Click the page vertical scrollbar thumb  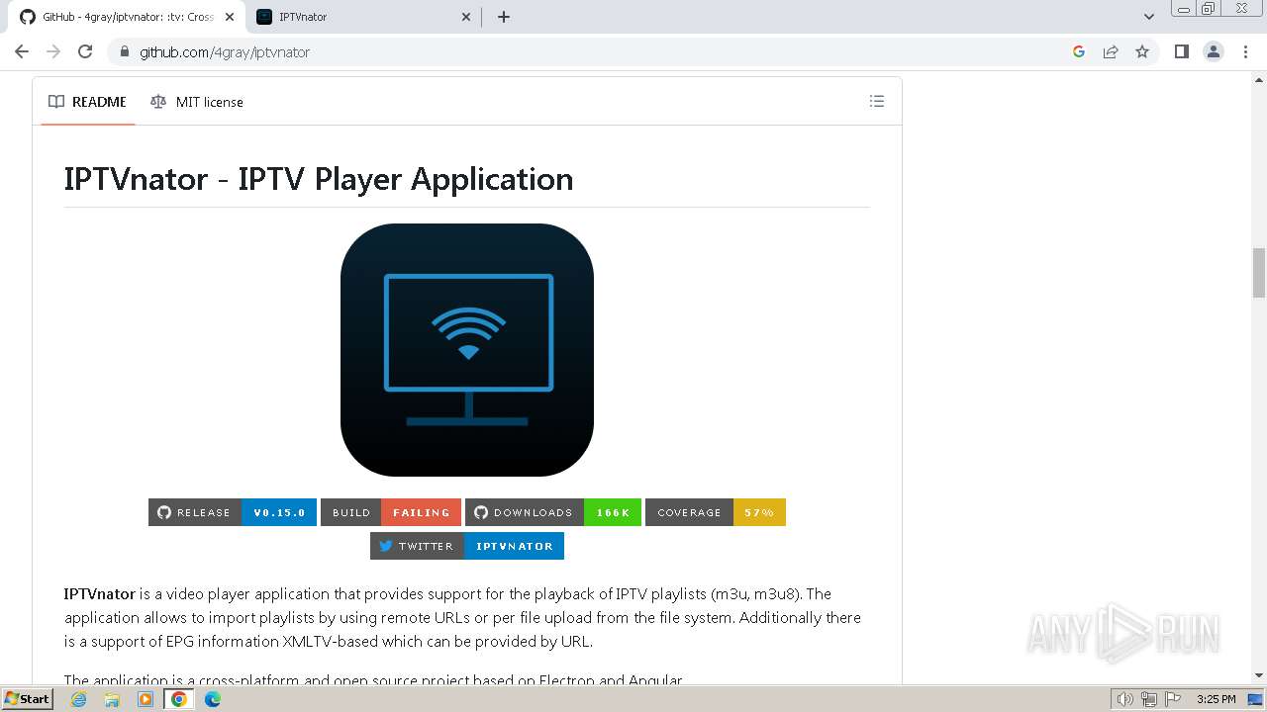(x=1259, y=272)
